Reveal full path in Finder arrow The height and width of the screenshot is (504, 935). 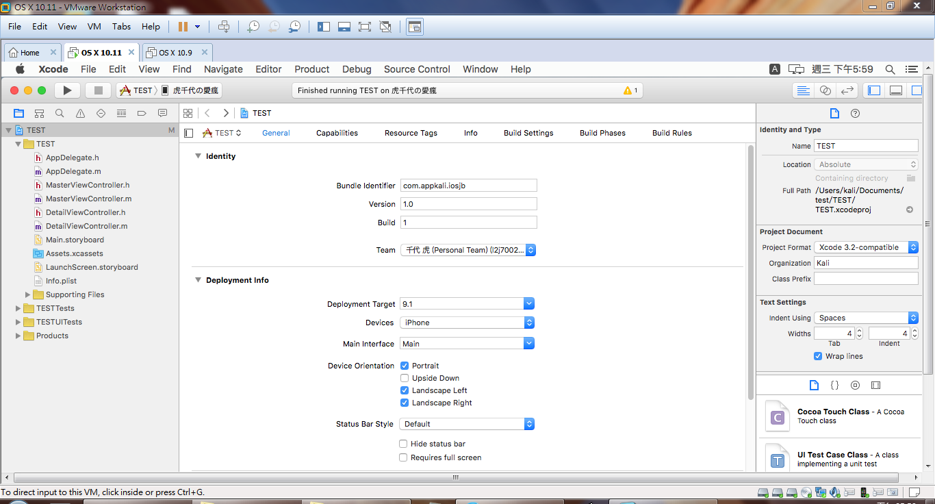tap(910, 210)
